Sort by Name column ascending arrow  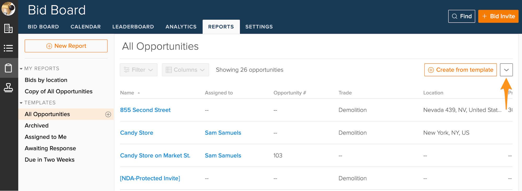pos(139,93)
